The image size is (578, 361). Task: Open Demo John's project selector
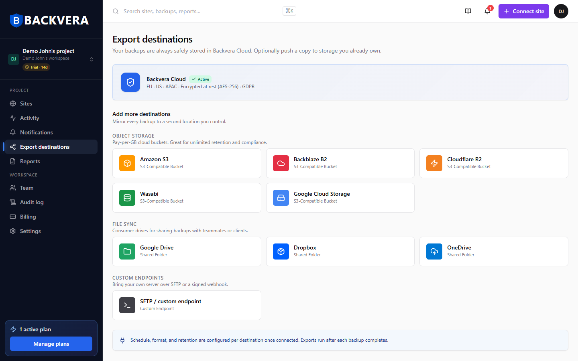51,59
